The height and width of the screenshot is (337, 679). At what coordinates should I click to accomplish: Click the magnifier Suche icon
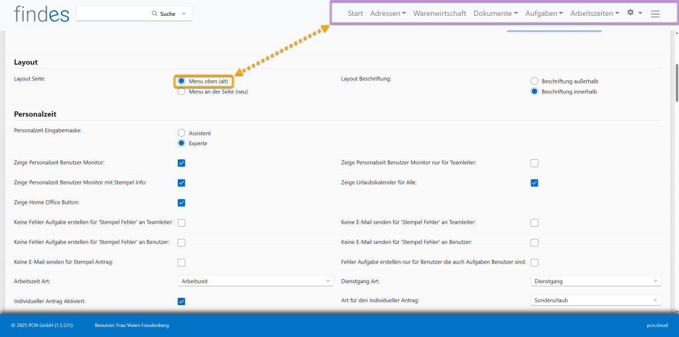(x=155, y=13)
